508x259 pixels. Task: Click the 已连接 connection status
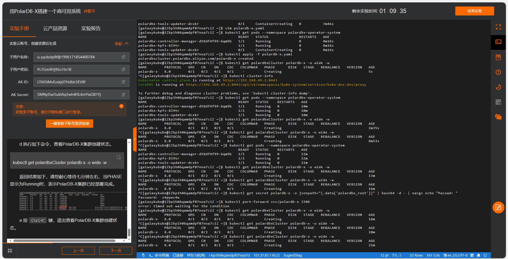[x=178, y=255]
